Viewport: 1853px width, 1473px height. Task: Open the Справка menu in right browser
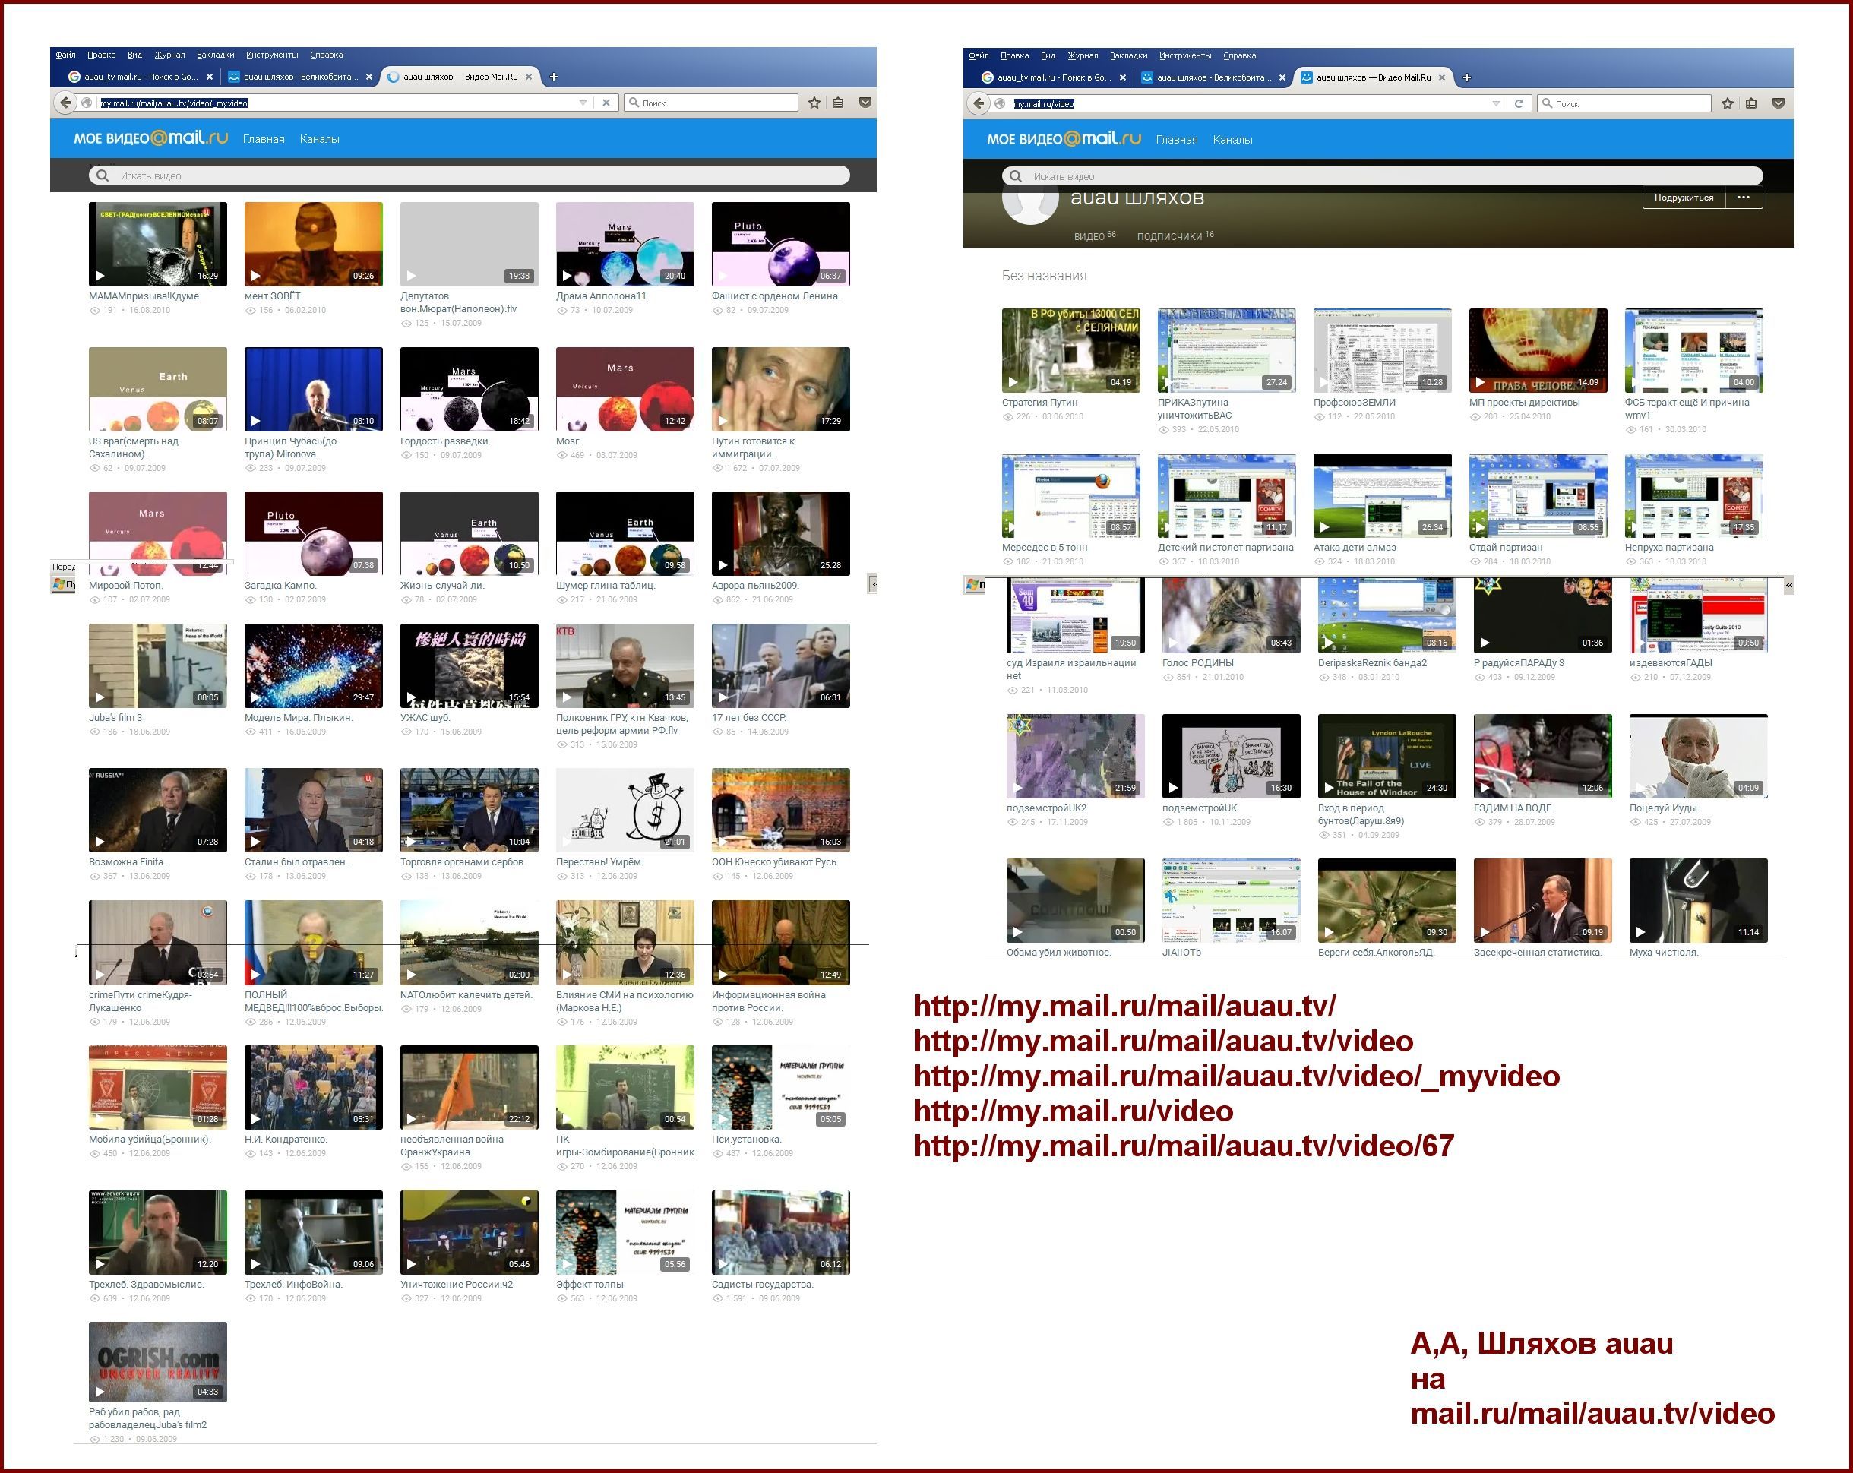(x=1239, y=56)
